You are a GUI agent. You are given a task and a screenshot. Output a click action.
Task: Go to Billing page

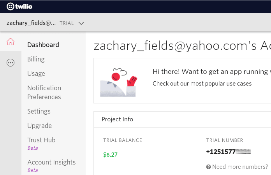point(36,59)
